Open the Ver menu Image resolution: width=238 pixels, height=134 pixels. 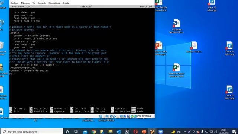34,3
